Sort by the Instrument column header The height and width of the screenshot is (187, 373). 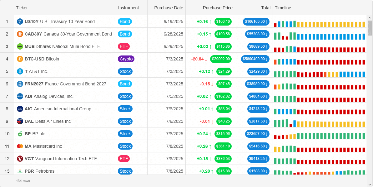(132, 8)
